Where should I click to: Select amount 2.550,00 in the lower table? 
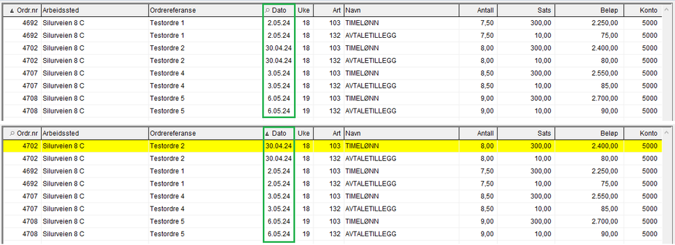click(x=605, y=196)
